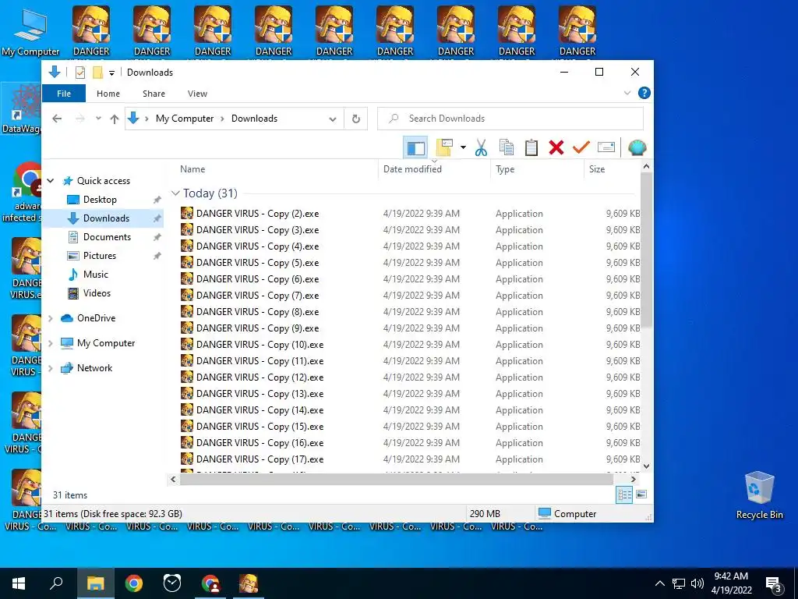Open the clock app on taskbar

tap(172, 583)
